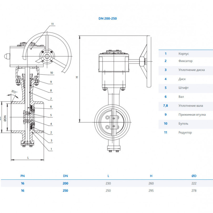
Task: Click the 37.5° angle annotation
Action: click(14, 92)
